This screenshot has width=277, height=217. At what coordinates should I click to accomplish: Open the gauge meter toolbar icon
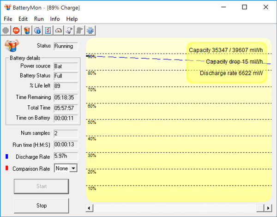[59, 30]
